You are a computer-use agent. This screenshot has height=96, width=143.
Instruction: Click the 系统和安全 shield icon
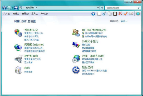18,33
